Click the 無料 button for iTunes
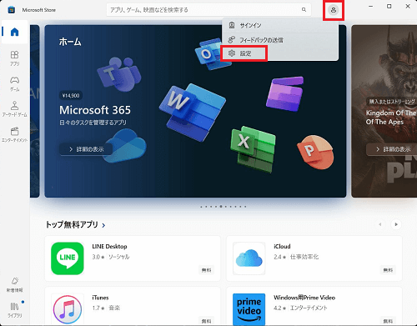The image size is (417, 326). (206, 321)
